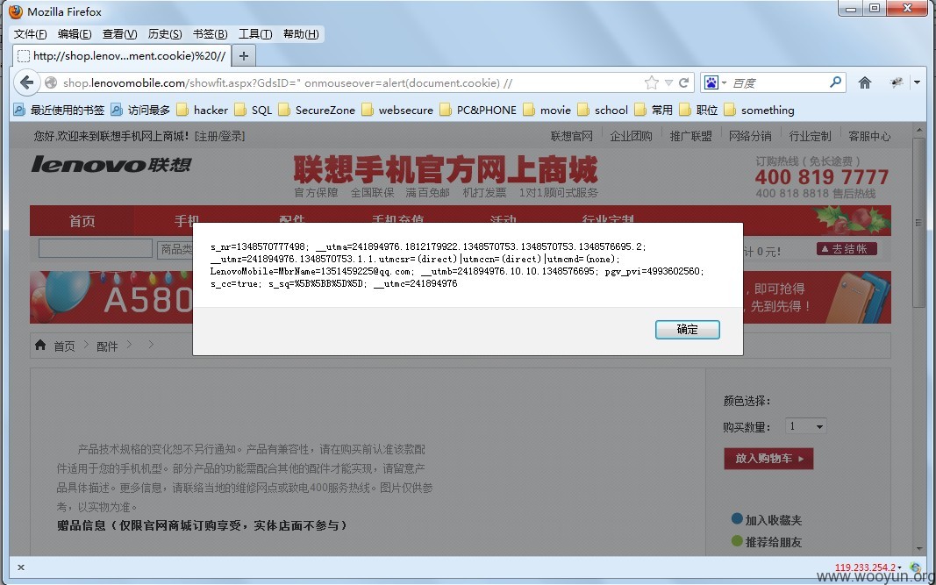Open the 推广联盟 link
Image resolution: width=936 pixels, height=585 pixels.
tap(690, 136)
